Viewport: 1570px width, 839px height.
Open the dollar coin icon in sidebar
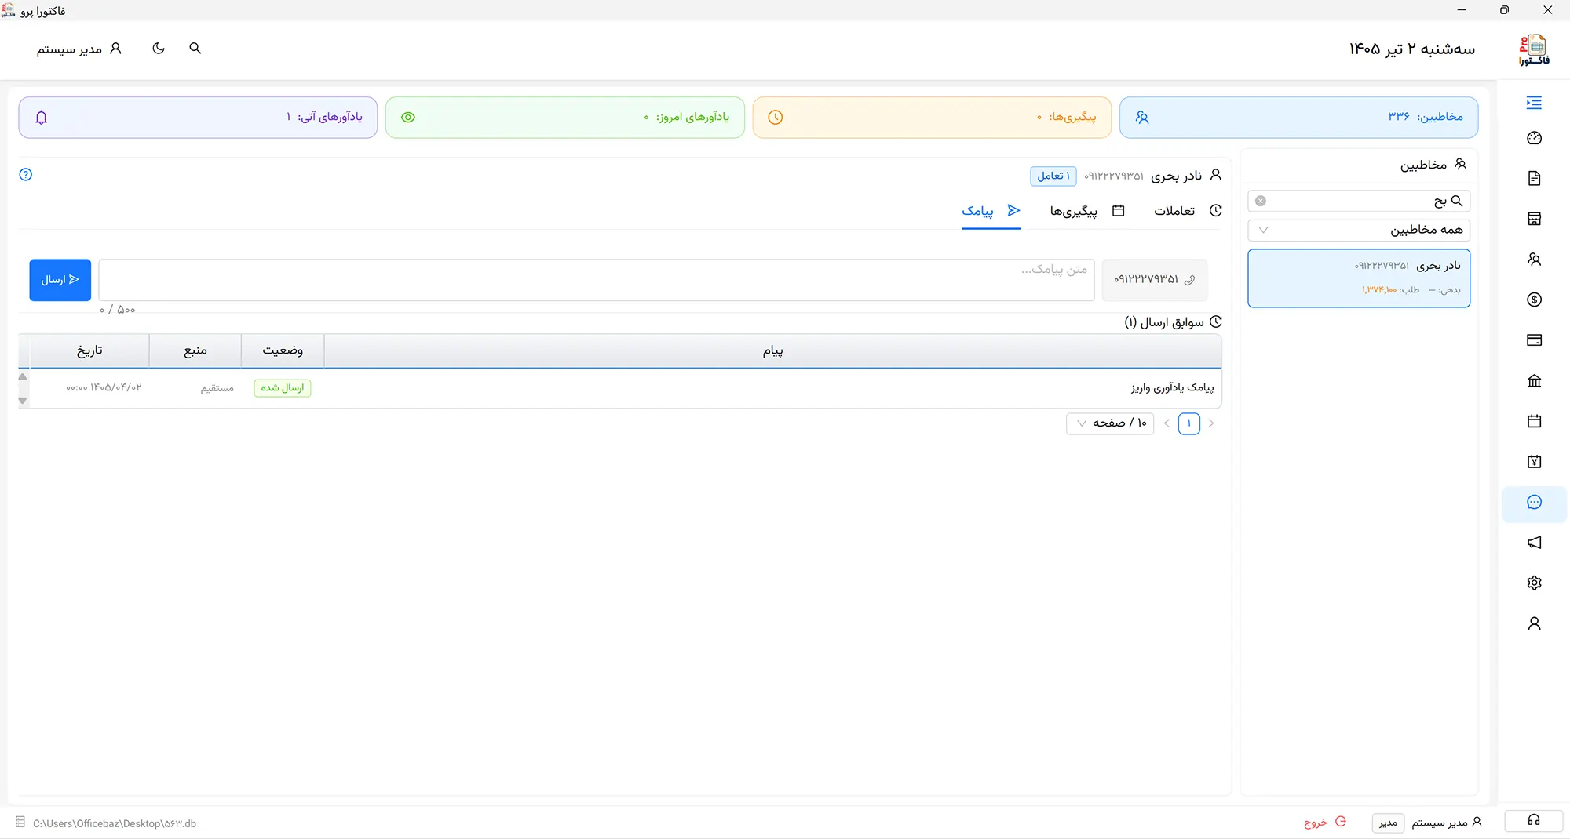point(1534,300)
